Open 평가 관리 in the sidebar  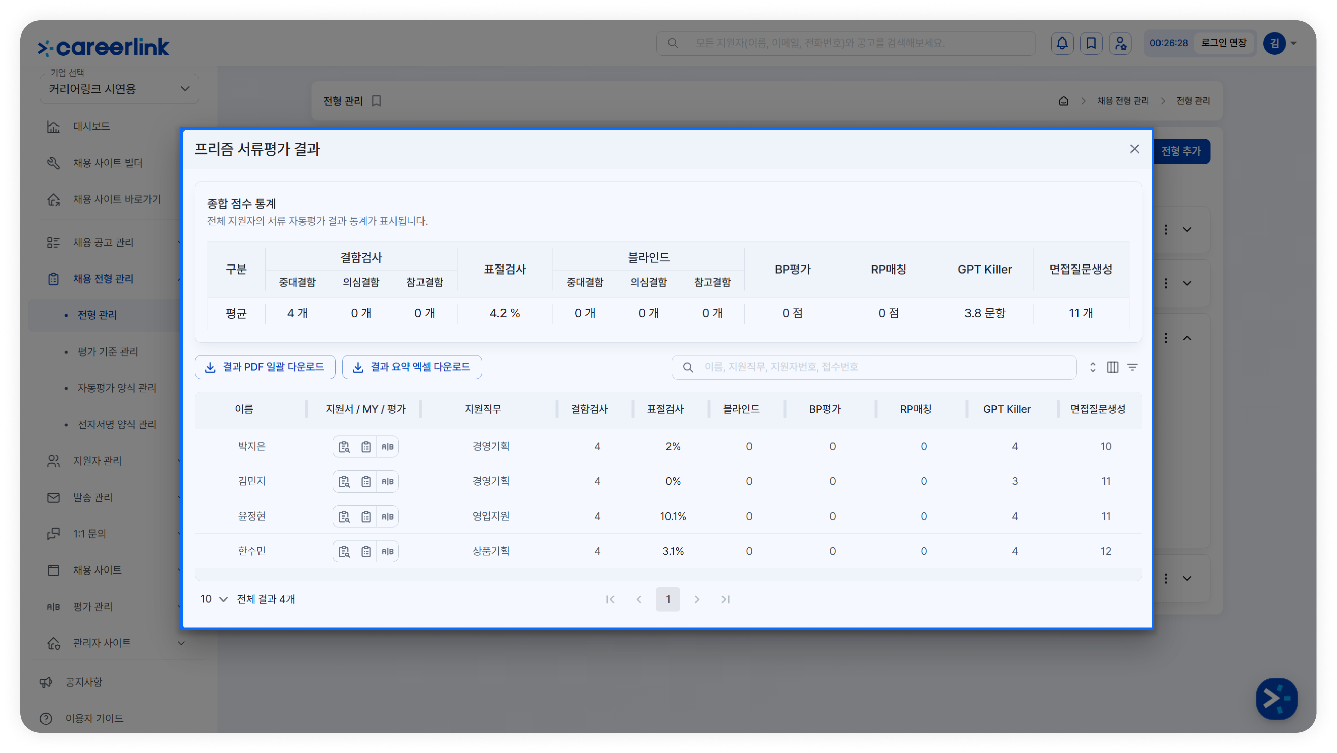pos(92,606)
